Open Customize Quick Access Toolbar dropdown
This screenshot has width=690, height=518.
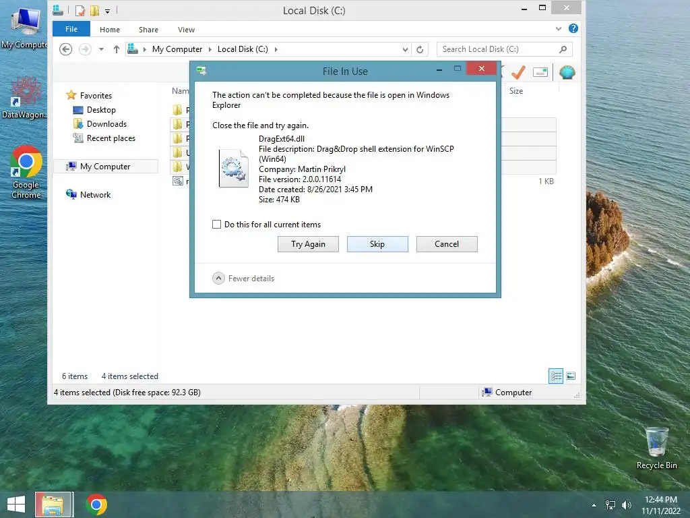coord(107,11)
